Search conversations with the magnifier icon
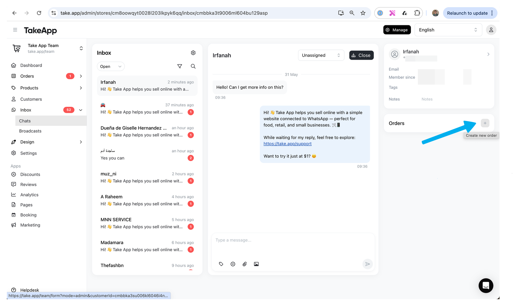This screenshot has height=306, width=519. pyautogui.click(x=193, y=66)
